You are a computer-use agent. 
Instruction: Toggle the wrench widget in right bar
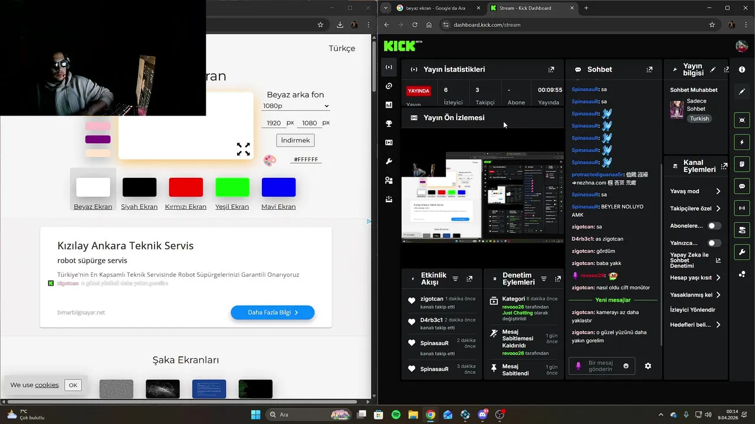[x=742, y=252]
